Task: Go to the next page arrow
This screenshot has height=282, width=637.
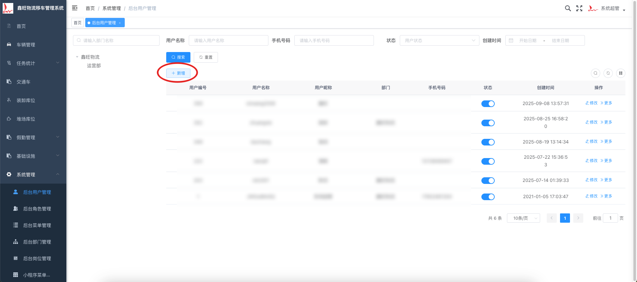Action: click(578, 218)
